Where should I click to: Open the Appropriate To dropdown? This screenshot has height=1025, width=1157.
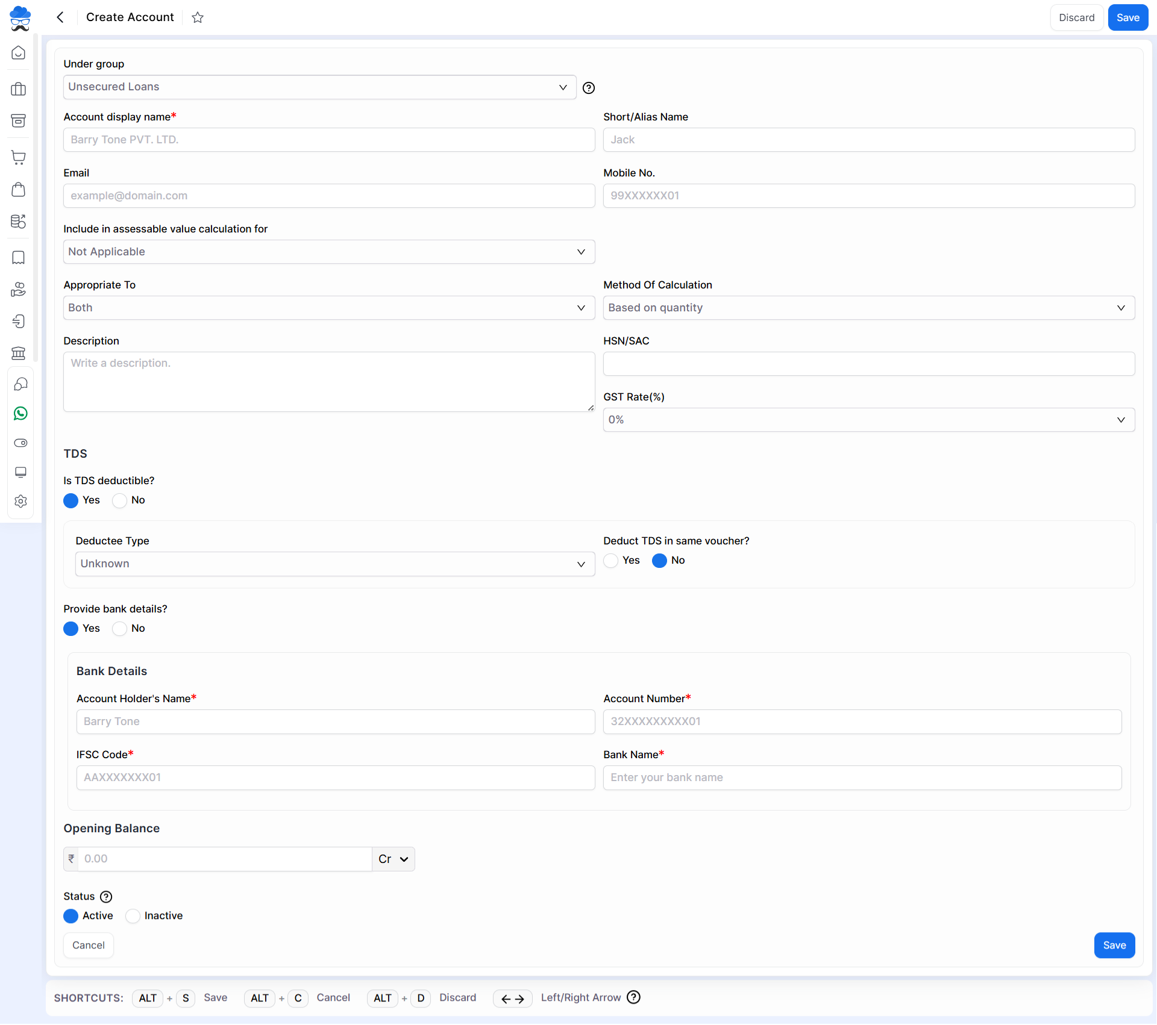point(329,308)
